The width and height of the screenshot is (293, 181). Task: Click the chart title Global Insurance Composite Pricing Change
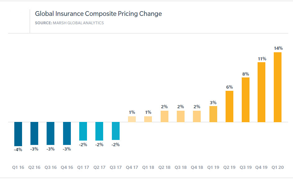pyautogui.click(x=98, y=14)
